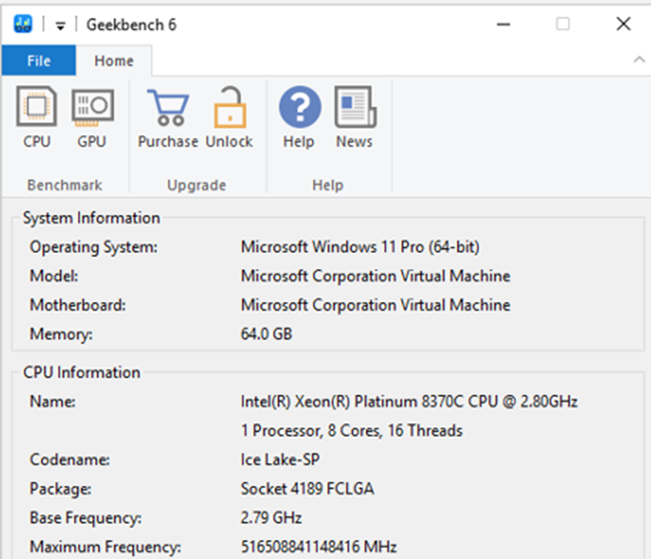Click Model value 'Microsoft Corporation Virtual Machine'
Screen dimensions: 651x559
click(376, 276)
